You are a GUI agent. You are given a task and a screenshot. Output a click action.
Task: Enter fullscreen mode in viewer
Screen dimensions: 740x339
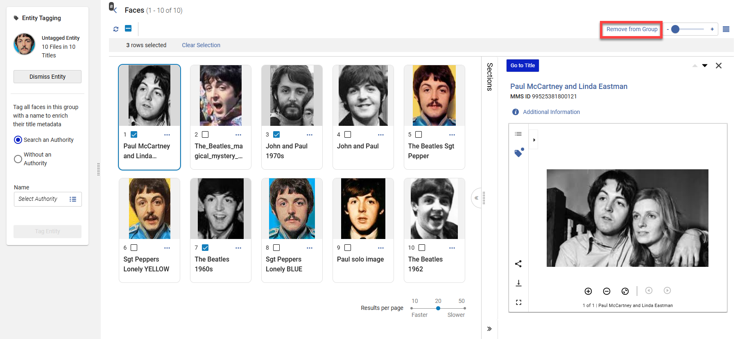pos(518,303)
